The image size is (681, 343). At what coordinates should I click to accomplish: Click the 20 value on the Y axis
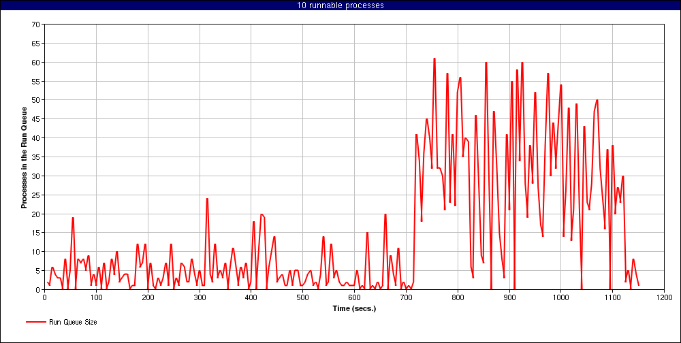pyautogui.click(x=36, y=214)
